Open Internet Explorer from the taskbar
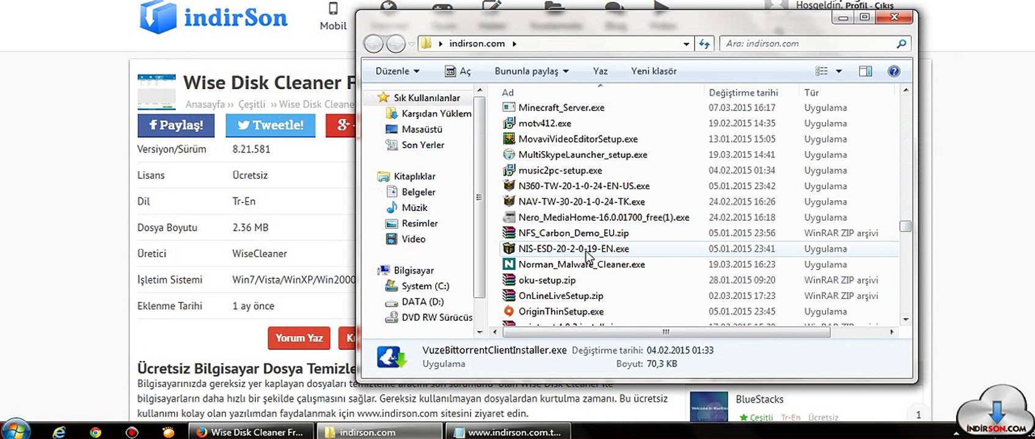1035x439 pixels. tap(59, 432)
